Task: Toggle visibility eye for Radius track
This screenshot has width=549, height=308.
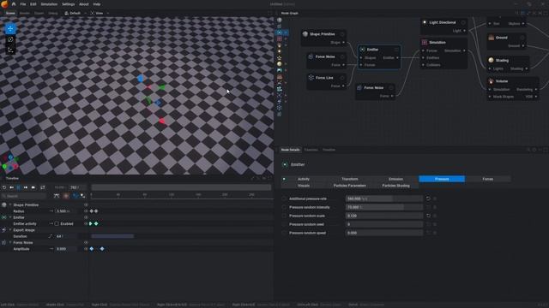Action: tap(86, 211)
